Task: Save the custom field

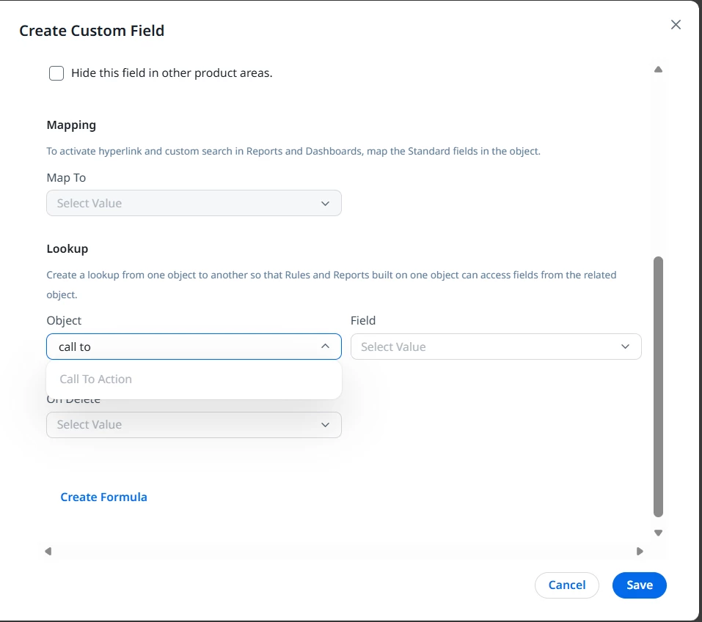Action: pyautogui.click(x=639, y=585)
